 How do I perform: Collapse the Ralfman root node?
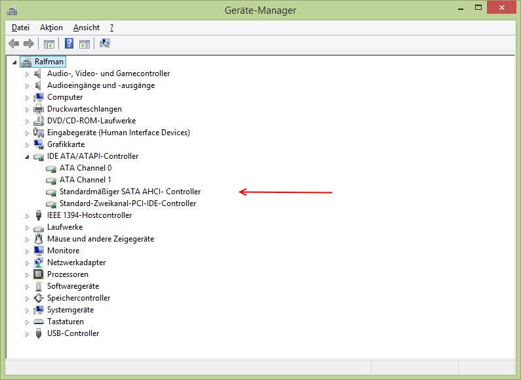click(x=14, y=62)
